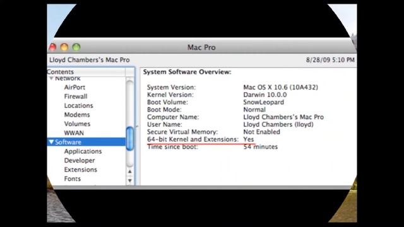Click the SnowLeopard boot volume value

click(x=264, y=102)
